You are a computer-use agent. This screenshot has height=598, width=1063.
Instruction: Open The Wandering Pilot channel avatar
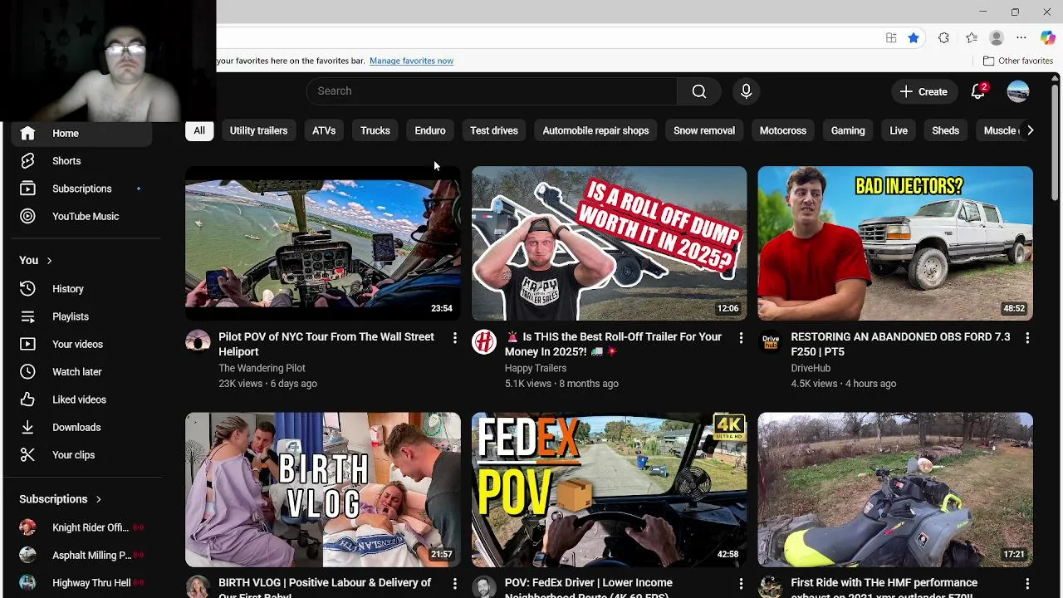(x=198, y=341)
